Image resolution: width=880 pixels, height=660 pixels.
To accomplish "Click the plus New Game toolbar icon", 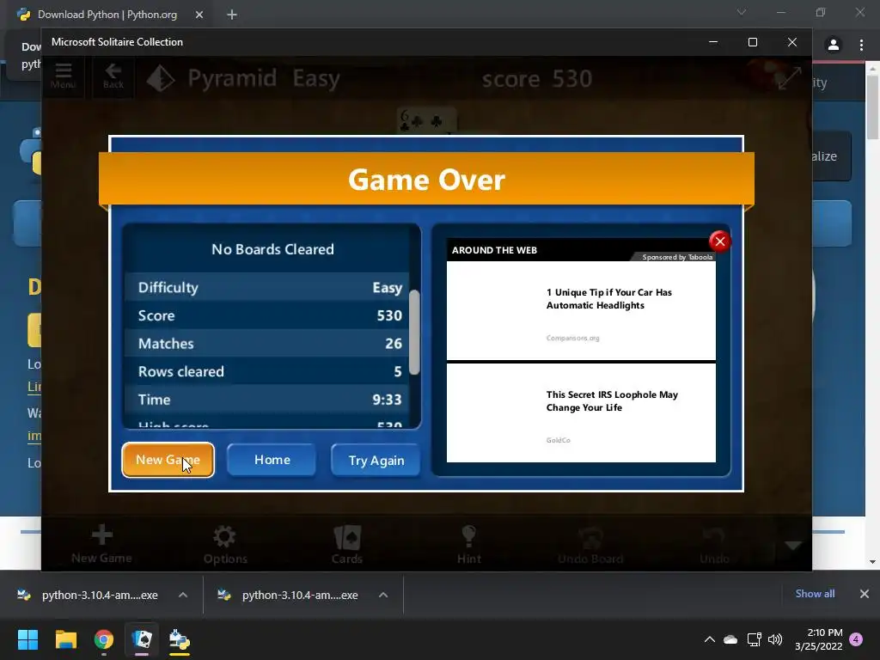I will 101,543.
